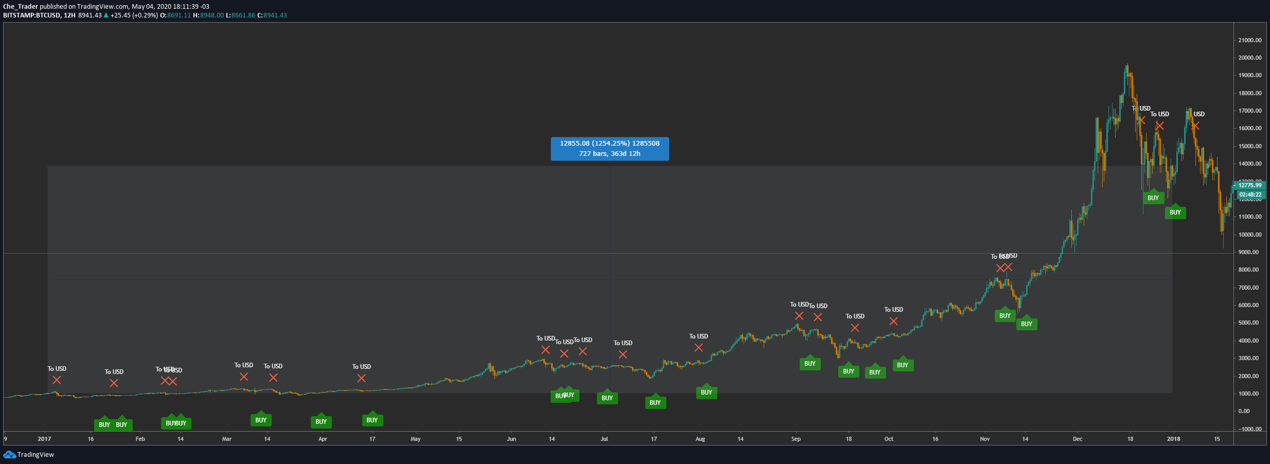The height and width of the screenshot is (464, 1270).
Task: Click the red X marker in early October
Action: coord(893,321)
